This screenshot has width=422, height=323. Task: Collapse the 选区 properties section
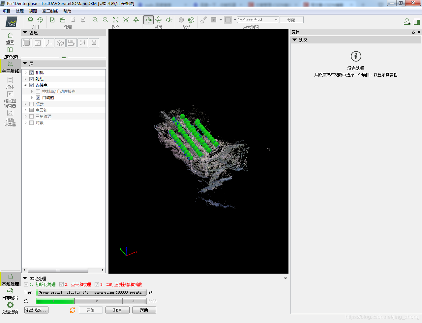tap(295, 40)
